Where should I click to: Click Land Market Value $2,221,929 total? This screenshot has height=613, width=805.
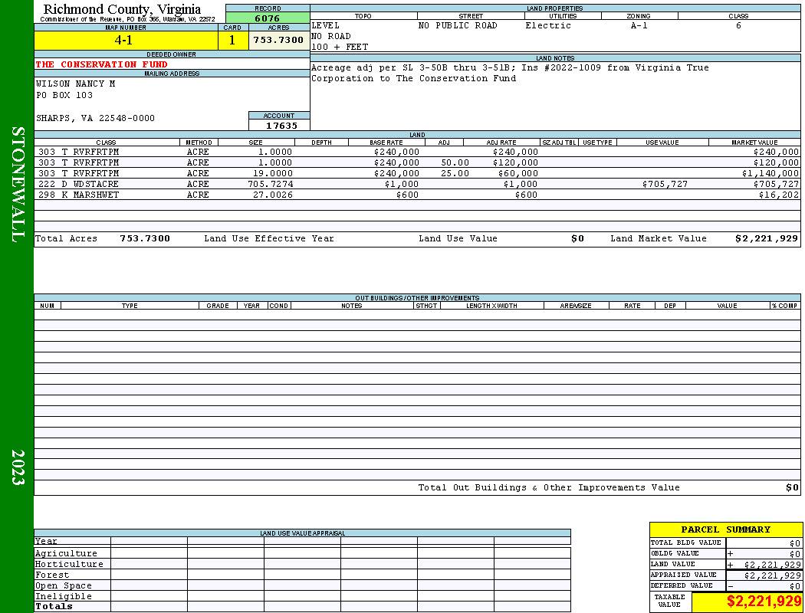click(x=767, y=238)
